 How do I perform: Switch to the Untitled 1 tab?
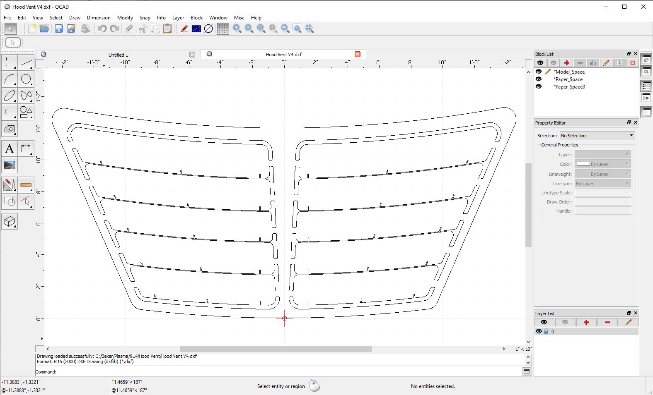(118, 55)
